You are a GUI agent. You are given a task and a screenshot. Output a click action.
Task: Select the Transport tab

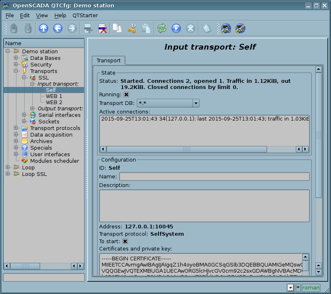click(108, 61)
